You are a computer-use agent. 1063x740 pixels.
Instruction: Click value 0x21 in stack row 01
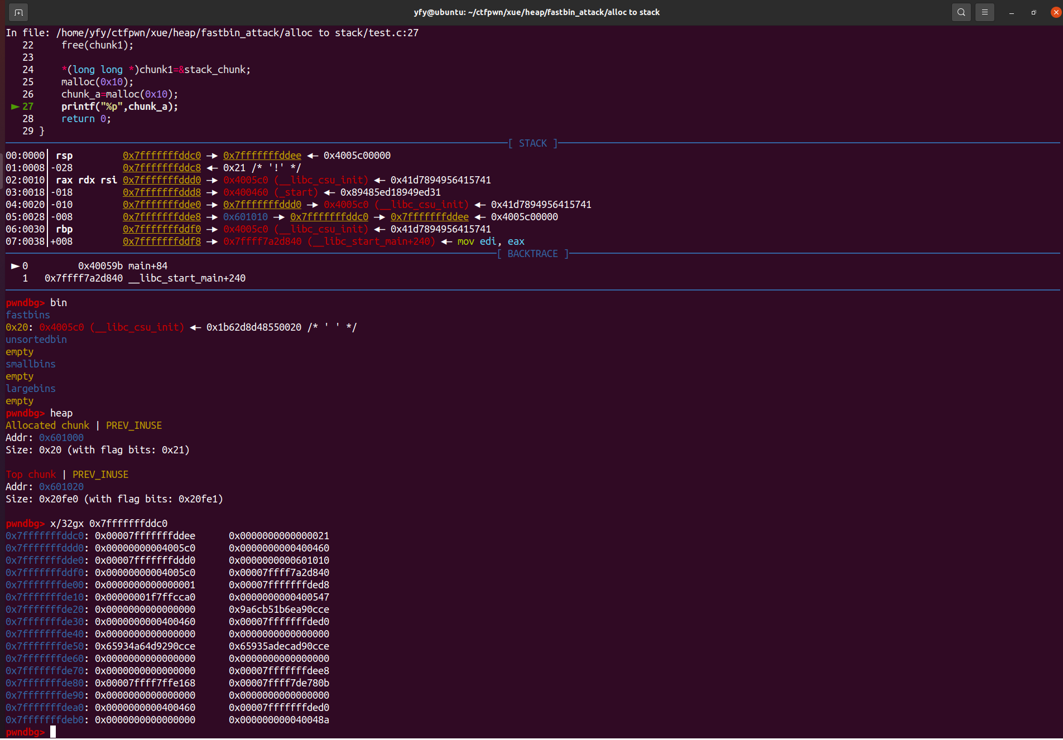[234, 168]
